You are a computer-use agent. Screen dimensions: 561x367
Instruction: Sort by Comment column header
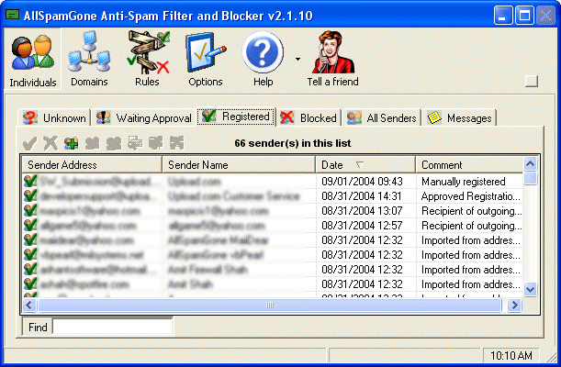coord(469,165)
